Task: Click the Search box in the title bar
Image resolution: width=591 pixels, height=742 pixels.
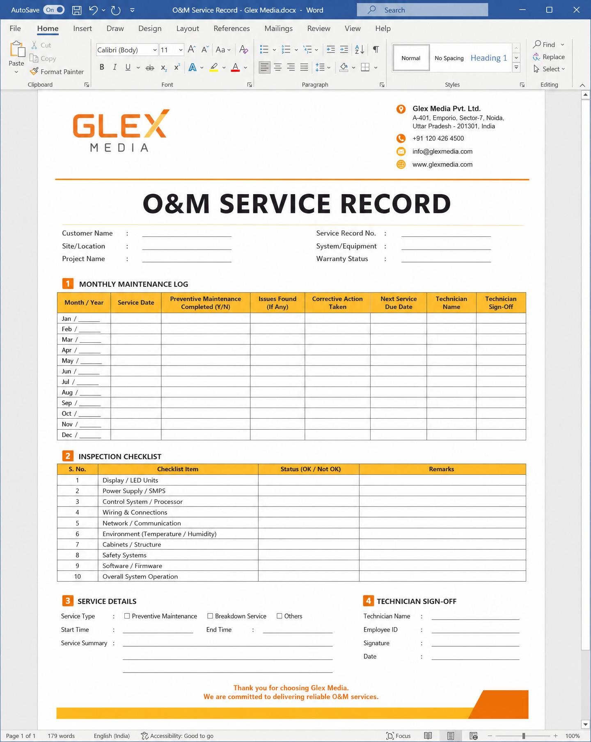Action: (x=422, y=10)
